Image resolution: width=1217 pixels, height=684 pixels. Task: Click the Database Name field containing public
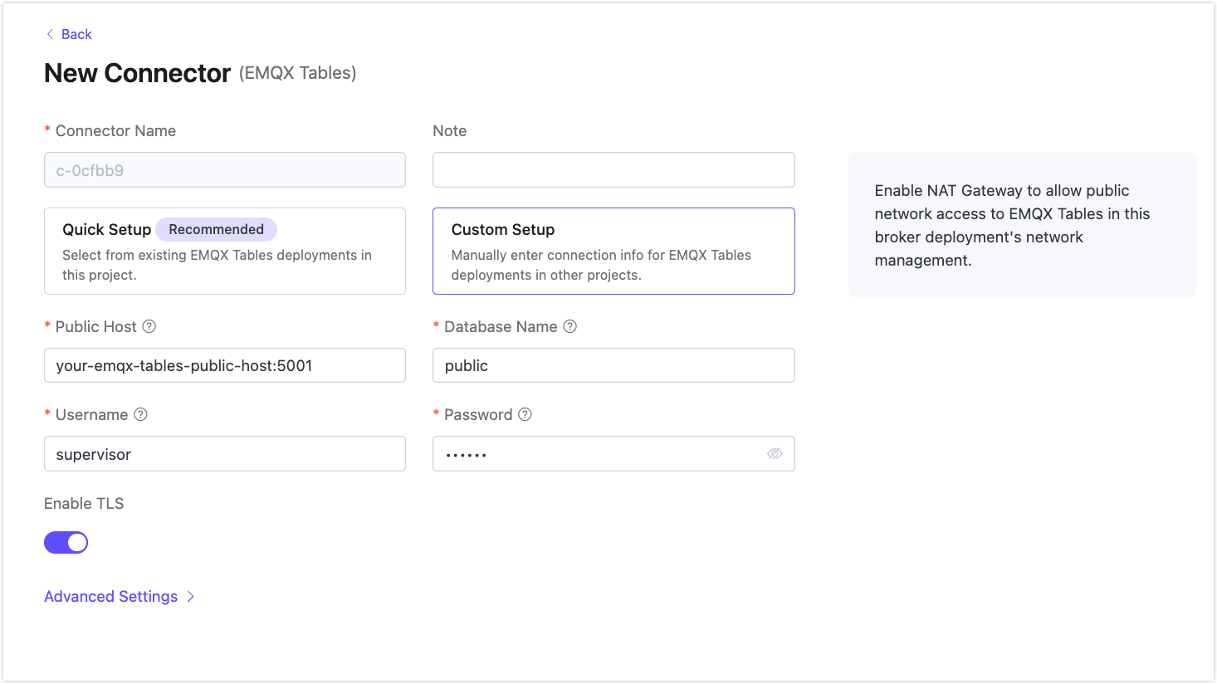[613, 365]
